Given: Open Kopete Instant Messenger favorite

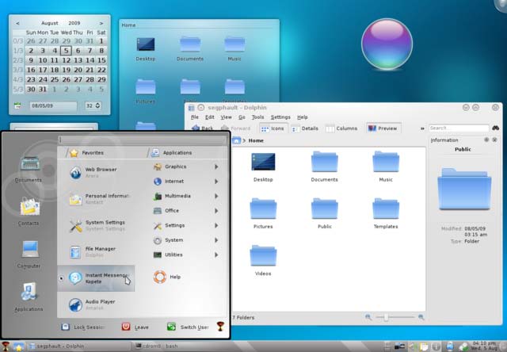Looking at the screenshot, I should [x=96, y=278].
